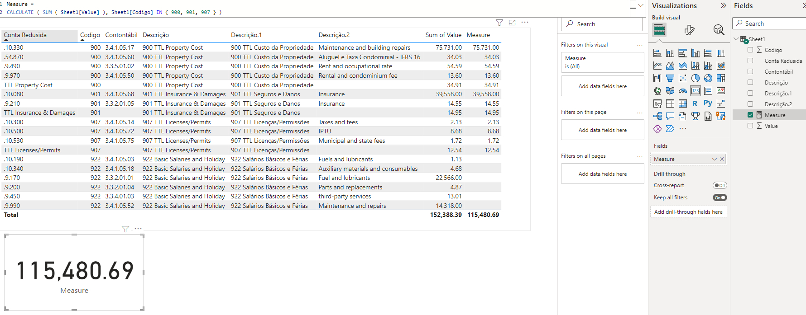Viewport: 806px width, 315px height.
Task: Select the decomposition tree visual
Action: (x=657, y=116)
